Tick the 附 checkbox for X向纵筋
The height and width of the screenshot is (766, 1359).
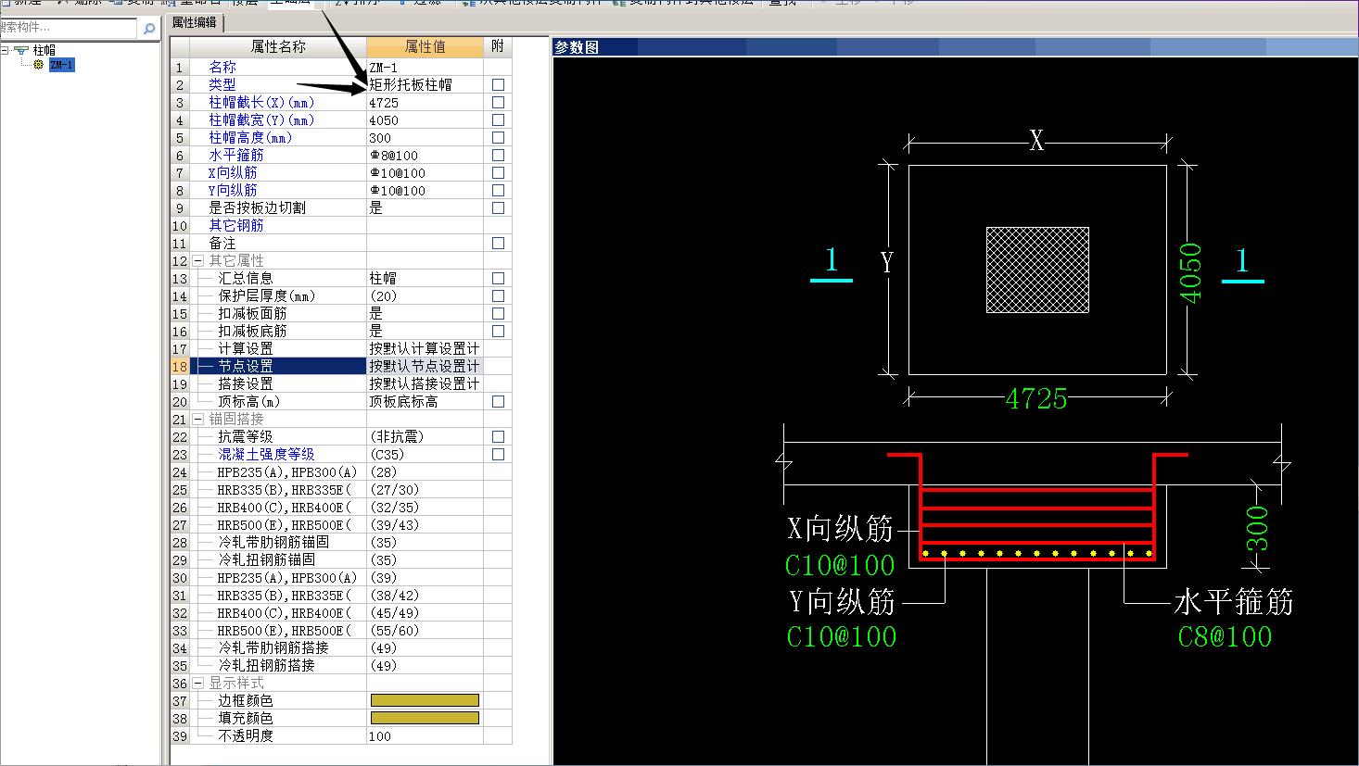point(498,172)
